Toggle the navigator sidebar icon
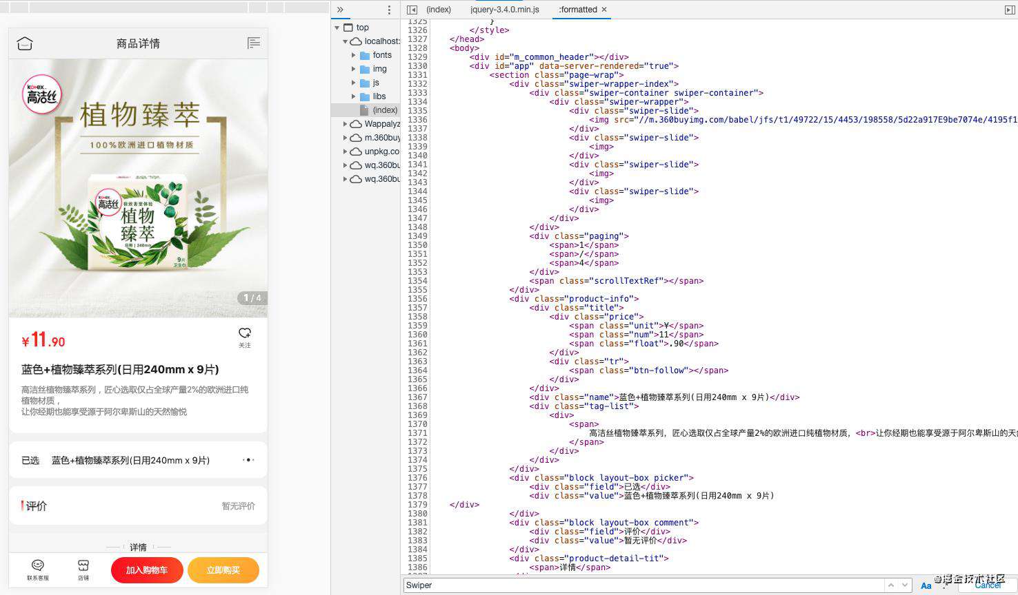1018x595 pixels. pyautogui.click(x=412, y=10)
